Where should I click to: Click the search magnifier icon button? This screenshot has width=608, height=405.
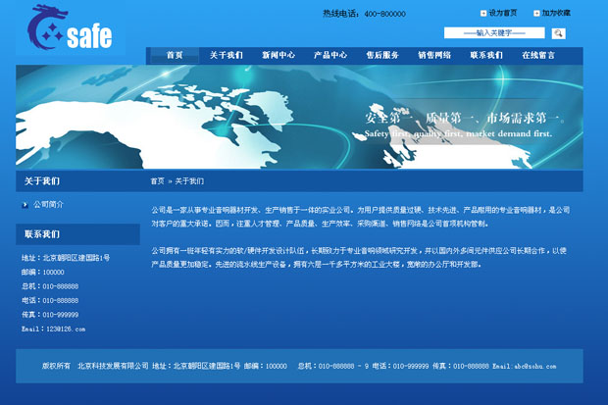tap(558, 33)
